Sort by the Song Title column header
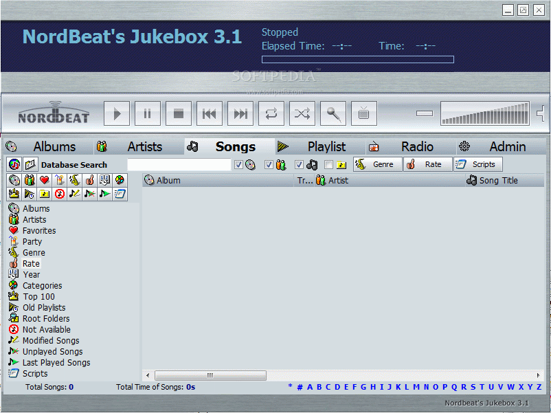 [x=505, y=180]
